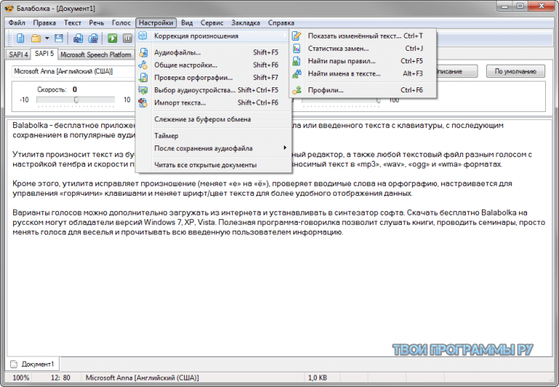Screen dimensions: 559x387
Task: Click the Скорость speed slider
Action: click(x=75, y=100)
